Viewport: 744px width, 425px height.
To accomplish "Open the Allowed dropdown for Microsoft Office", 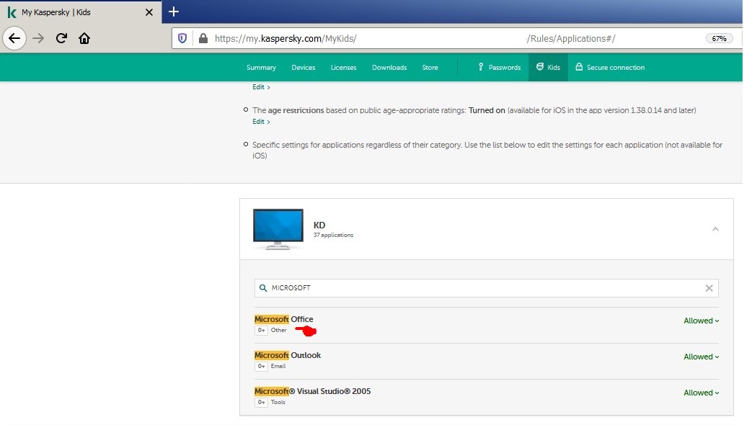I will (701, 321).
